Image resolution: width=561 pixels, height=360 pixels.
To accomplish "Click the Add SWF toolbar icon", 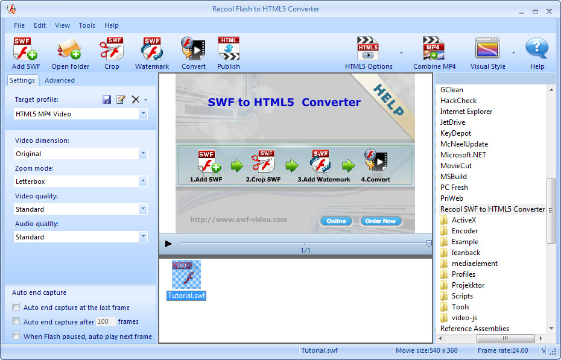I will point(25,48).
